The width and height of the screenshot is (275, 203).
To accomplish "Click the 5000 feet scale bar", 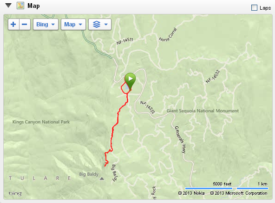I will pyautogui.click(x=209, y=188).
